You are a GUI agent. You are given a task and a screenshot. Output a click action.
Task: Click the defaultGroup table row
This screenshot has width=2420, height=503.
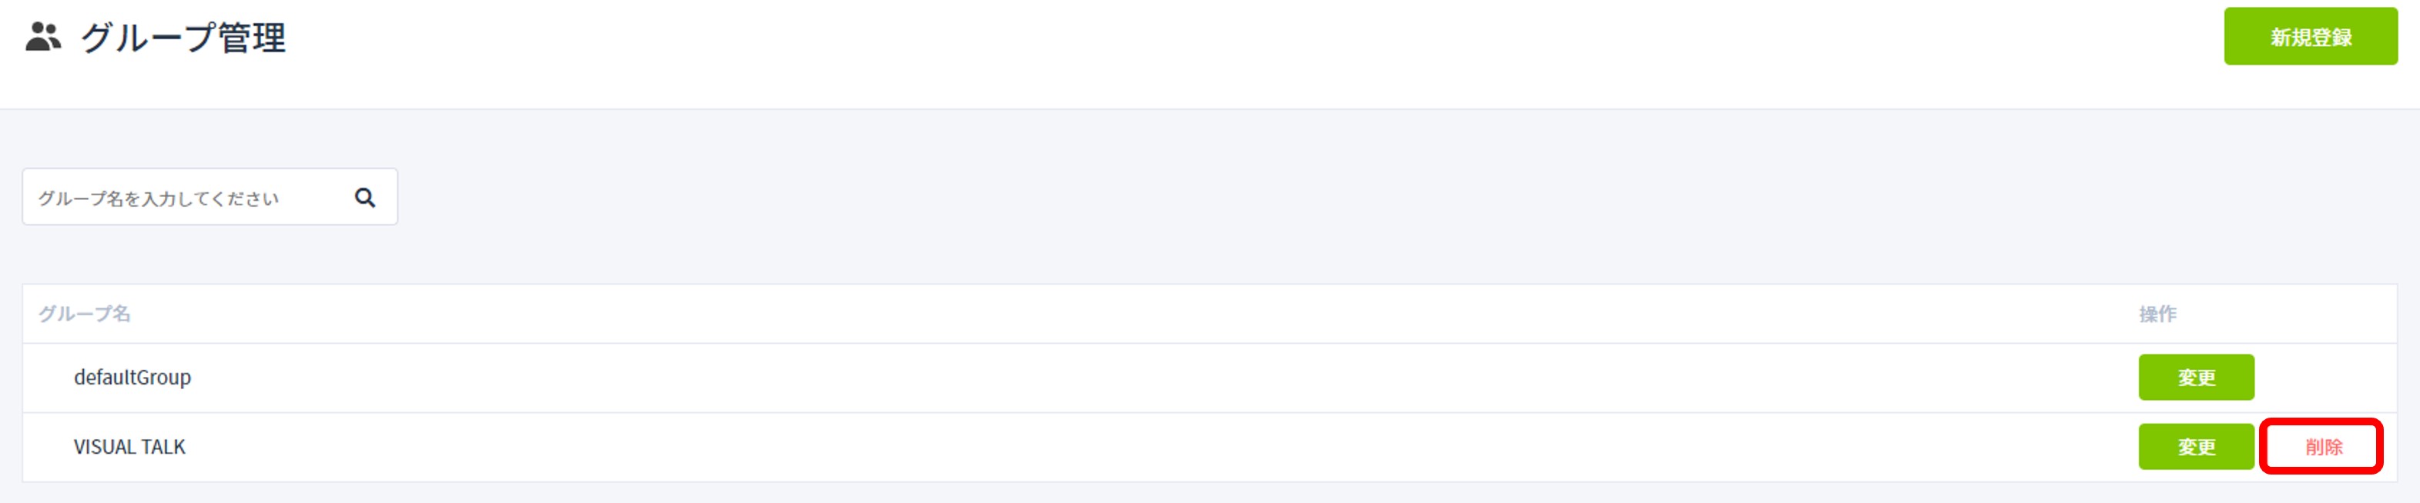(1210, 378)
